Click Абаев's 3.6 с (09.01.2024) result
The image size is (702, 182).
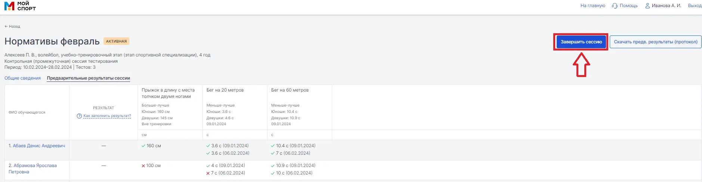click(x=227, y=146)
